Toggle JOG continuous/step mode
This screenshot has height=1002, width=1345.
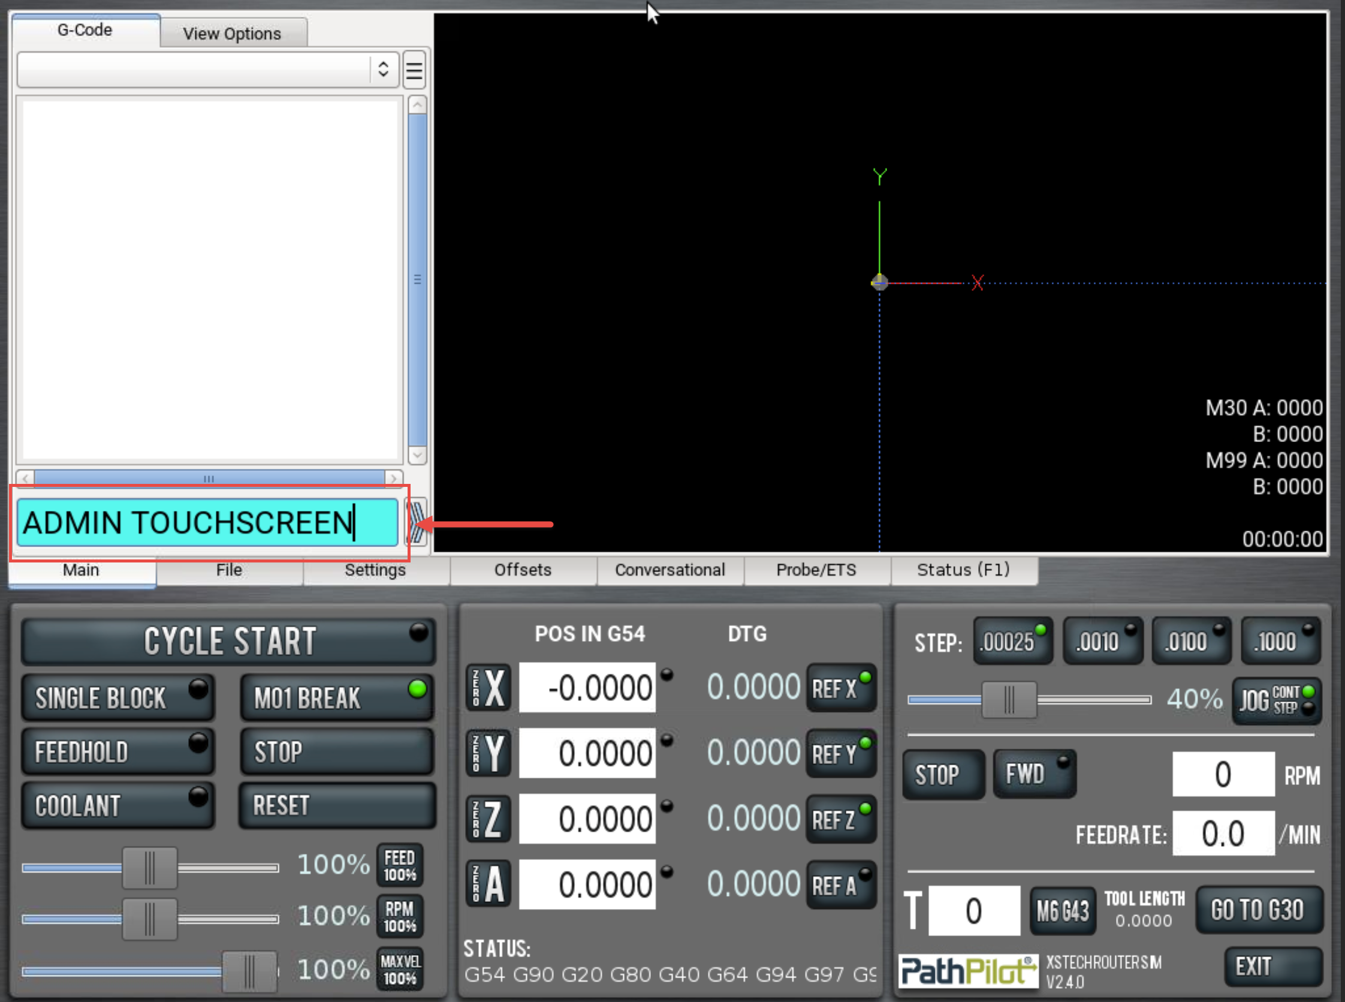1277,700
